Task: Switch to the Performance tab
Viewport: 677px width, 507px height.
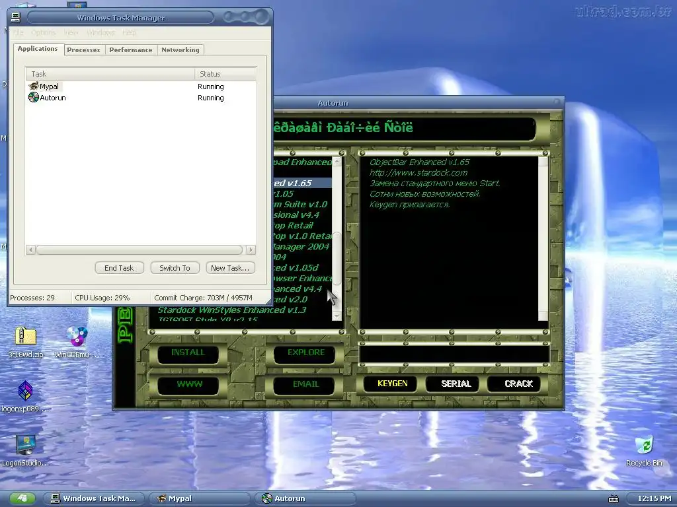Action: point(131,50)
